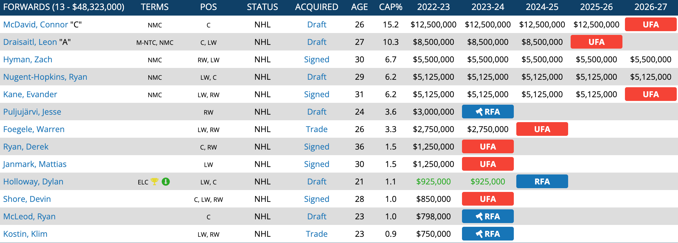Click Kostin's RFA arbitration badge
The width and height of the screenshot is (678, 243).
[x=488, y=234]
